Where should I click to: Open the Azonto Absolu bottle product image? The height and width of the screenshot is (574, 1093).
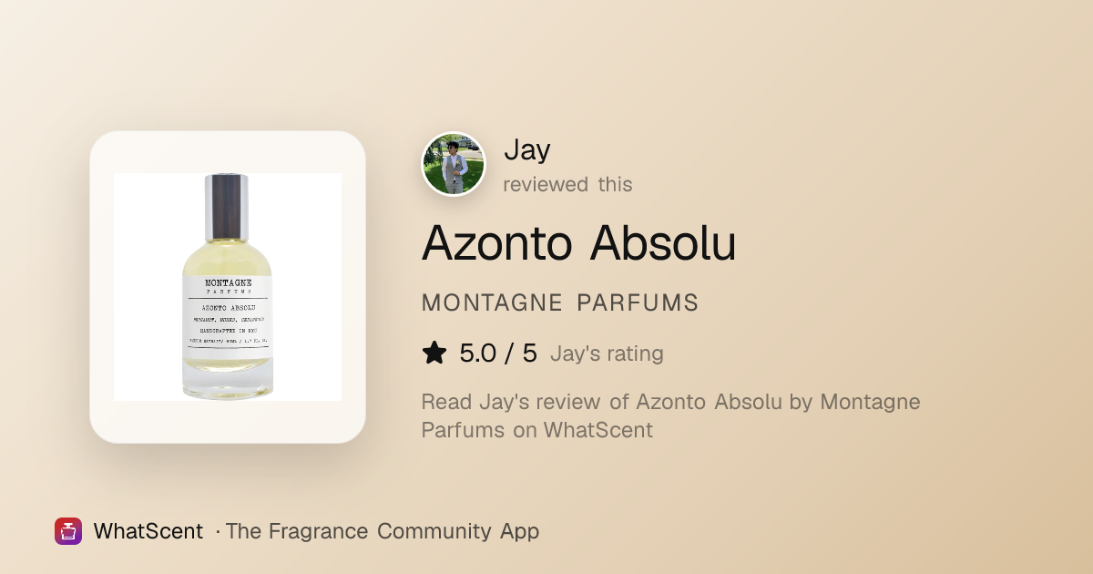tap(228, 287)
